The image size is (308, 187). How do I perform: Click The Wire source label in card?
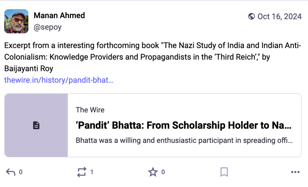90,110
